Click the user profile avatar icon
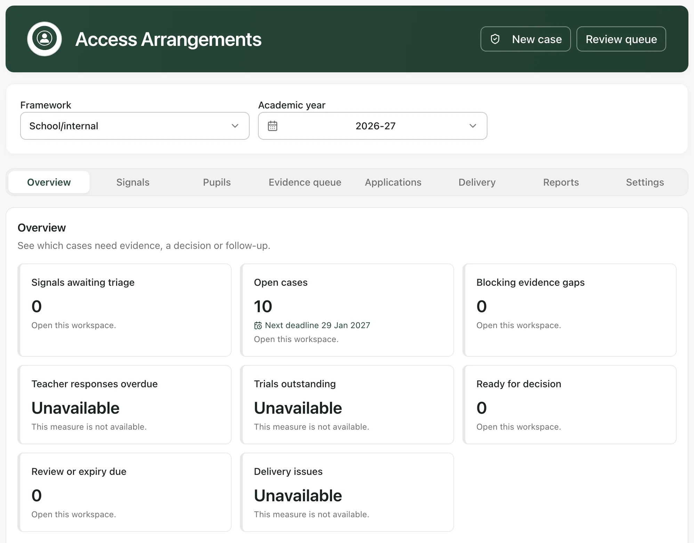The image size is (694, 543). [45, 39]
